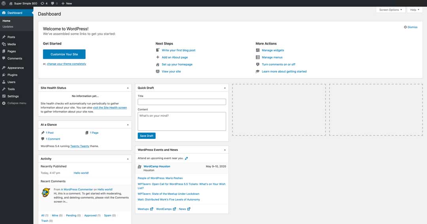This screenshot has width=427, height=224.
Task: Open the News external link
Action: tap(184, 209)
